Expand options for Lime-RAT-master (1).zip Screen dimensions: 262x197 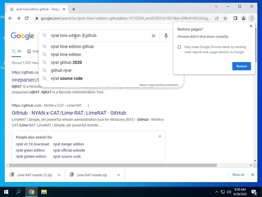pyautogui.click(x=59, y=175)
